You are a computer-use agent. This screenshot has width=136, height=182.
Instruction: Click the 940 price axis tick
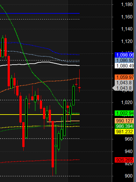pyautogui.click(x=129, y=151)
